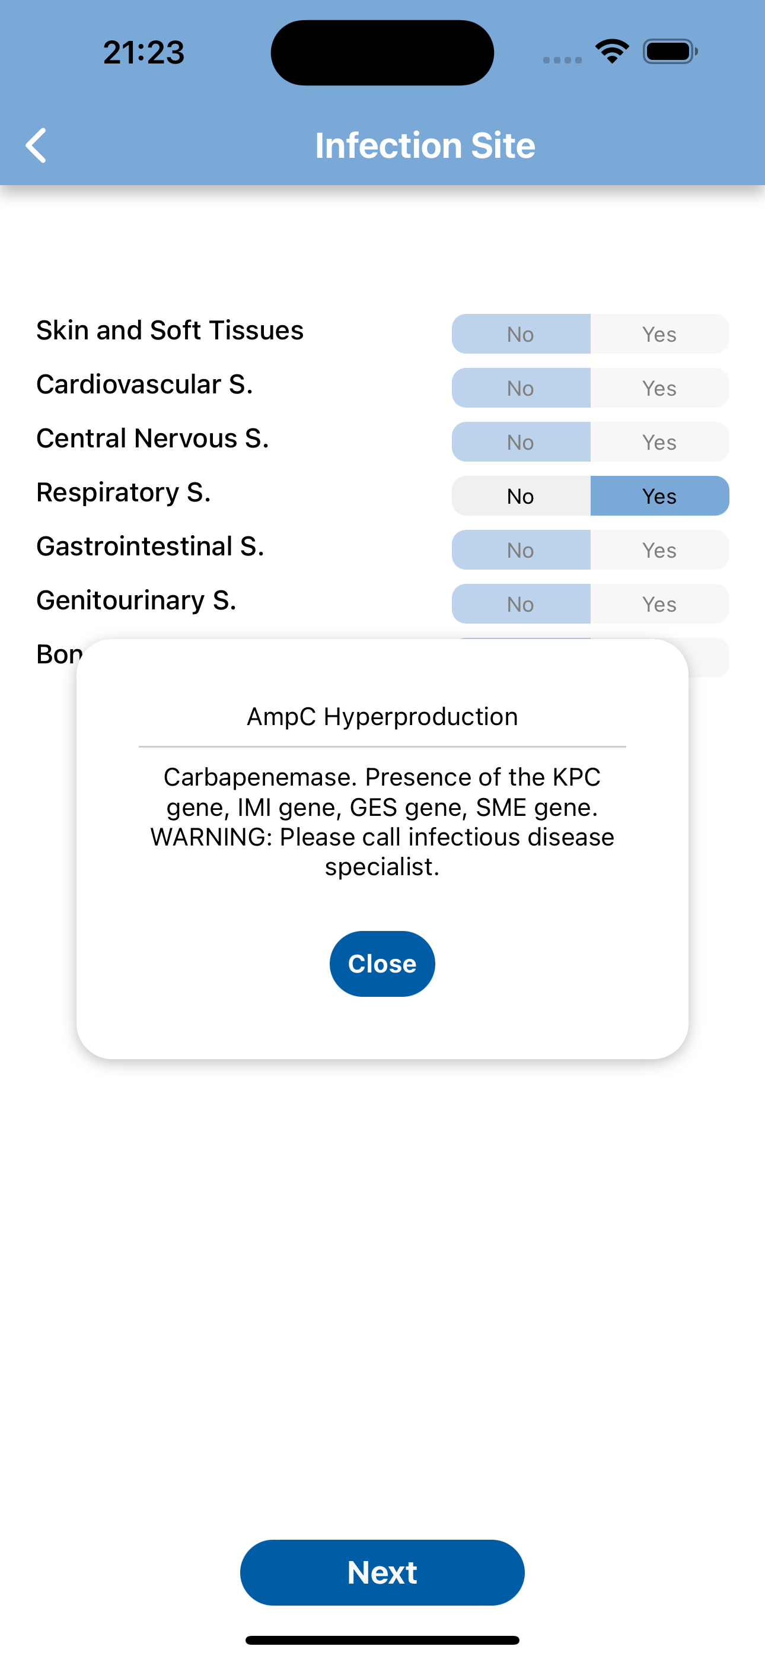The image size is (765, 1659).
Task: Select Yes for Cardiovascular S.
Action: coord(659,387)
